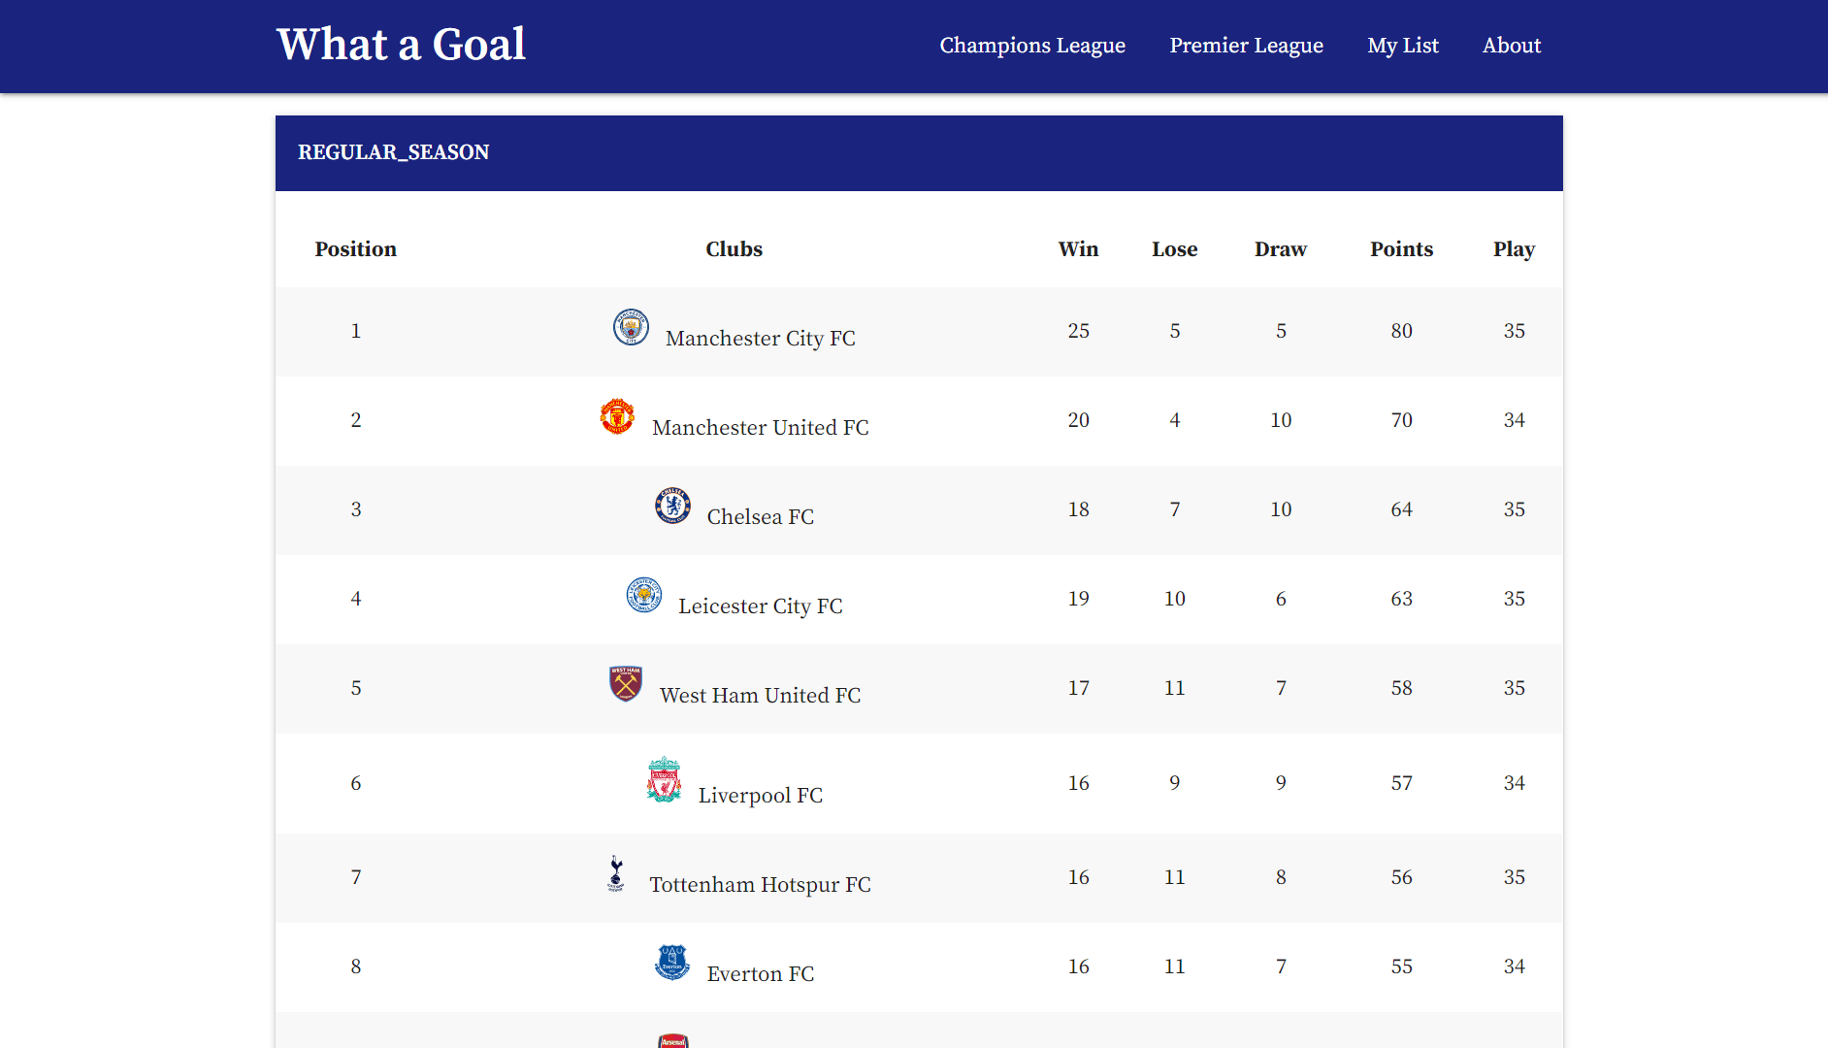Click the Everton FC crest icon
Screen dimensions: 1828x1048
tap(672, 963)
